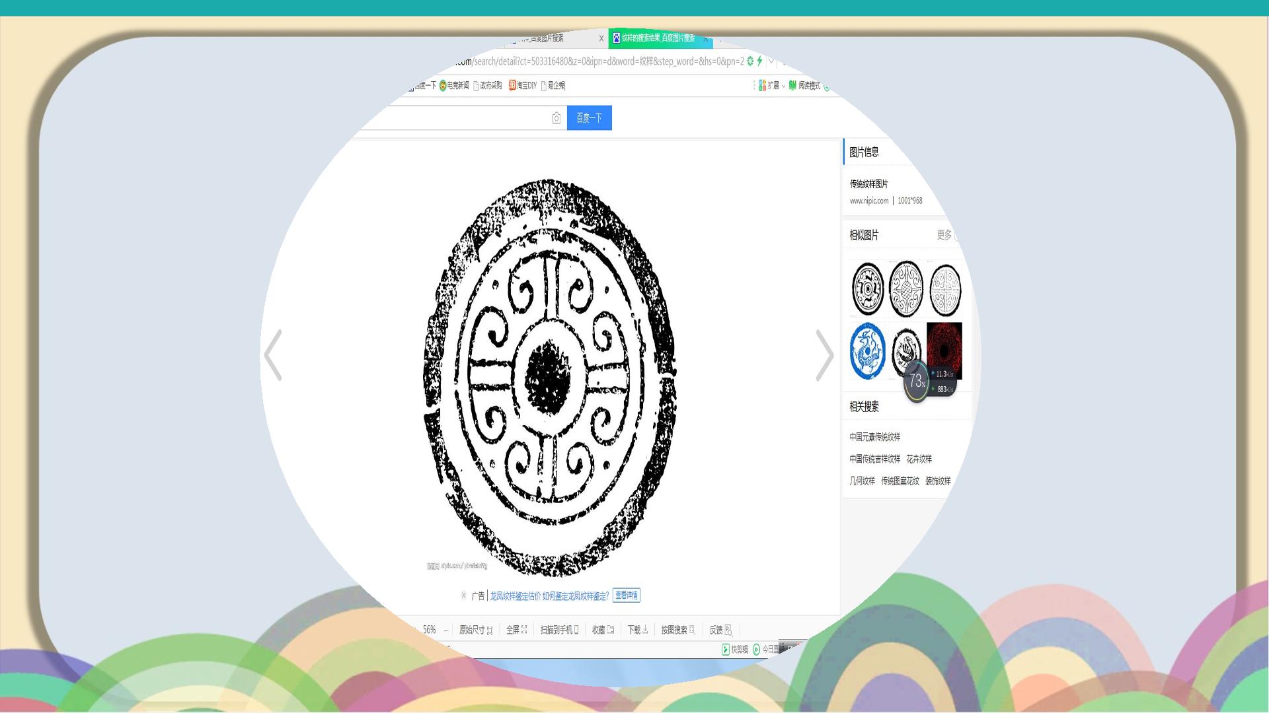1269x713 pixels.
Task: Go to the next image with the right arrow
Action: (x=825, y=355)
